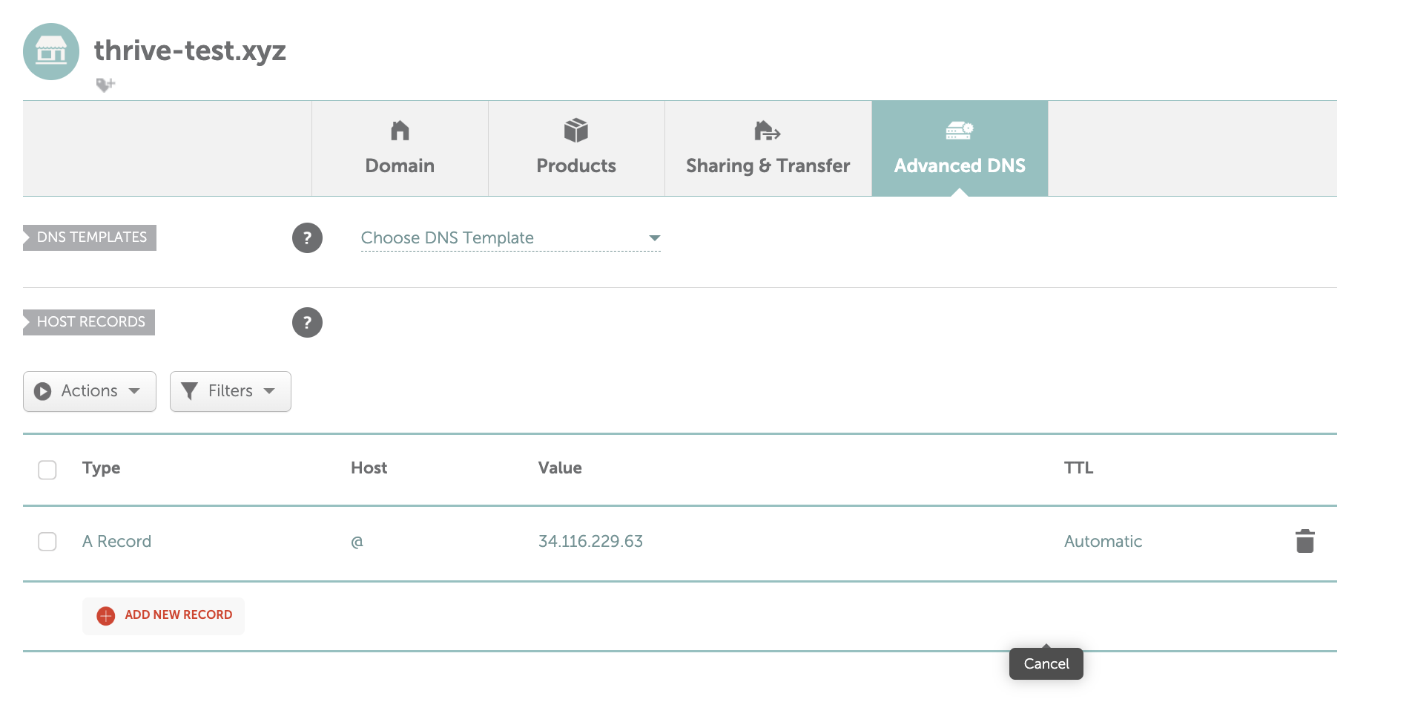Check the select-all records checkbox
The width and height of the screenshot is (1412, 705).
click(47, 469)
